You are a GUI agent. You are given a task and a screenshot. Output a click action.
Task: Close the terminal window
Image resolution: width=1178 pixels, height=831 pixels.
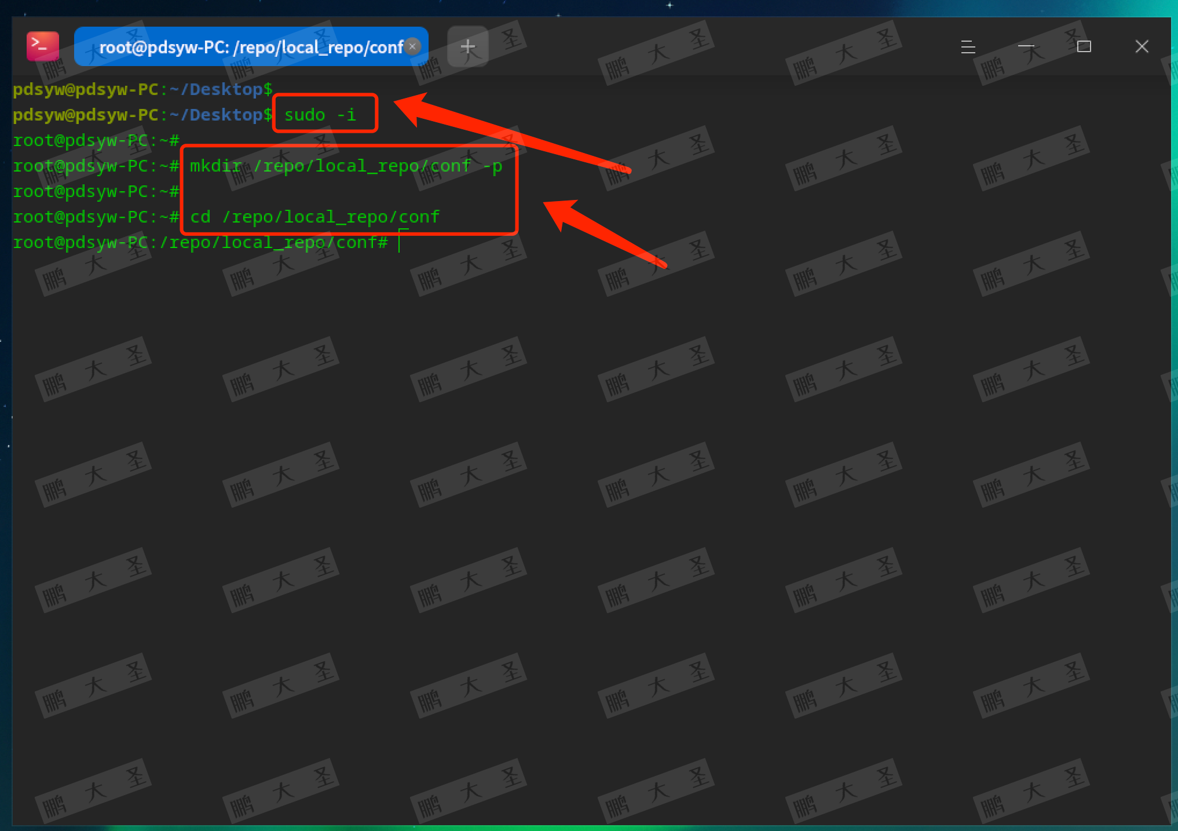click(1142, 46)
